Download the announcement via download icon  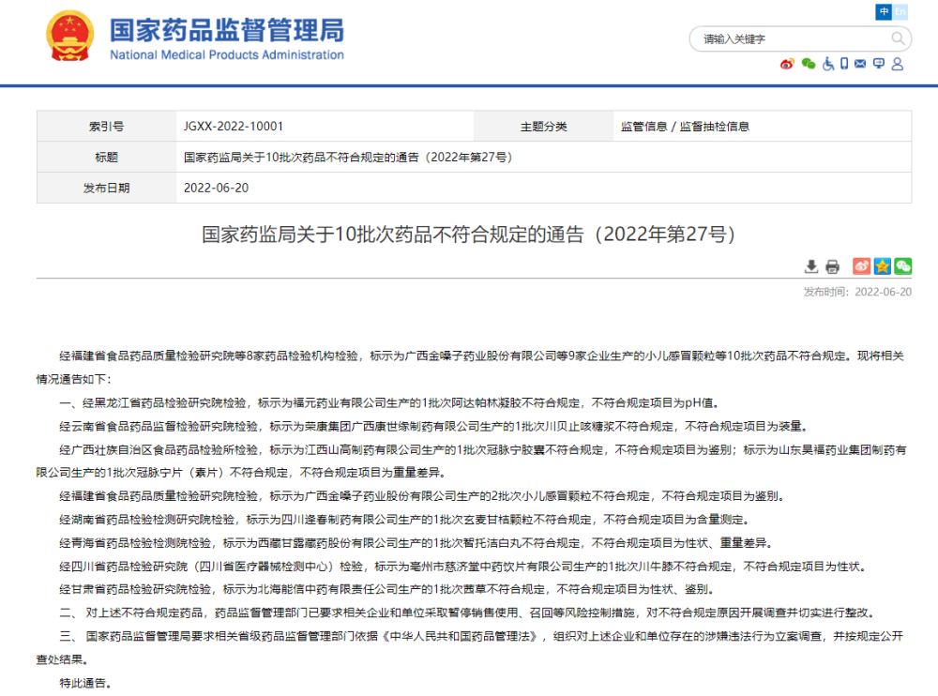pyautogui.click(x=811, y=266)
